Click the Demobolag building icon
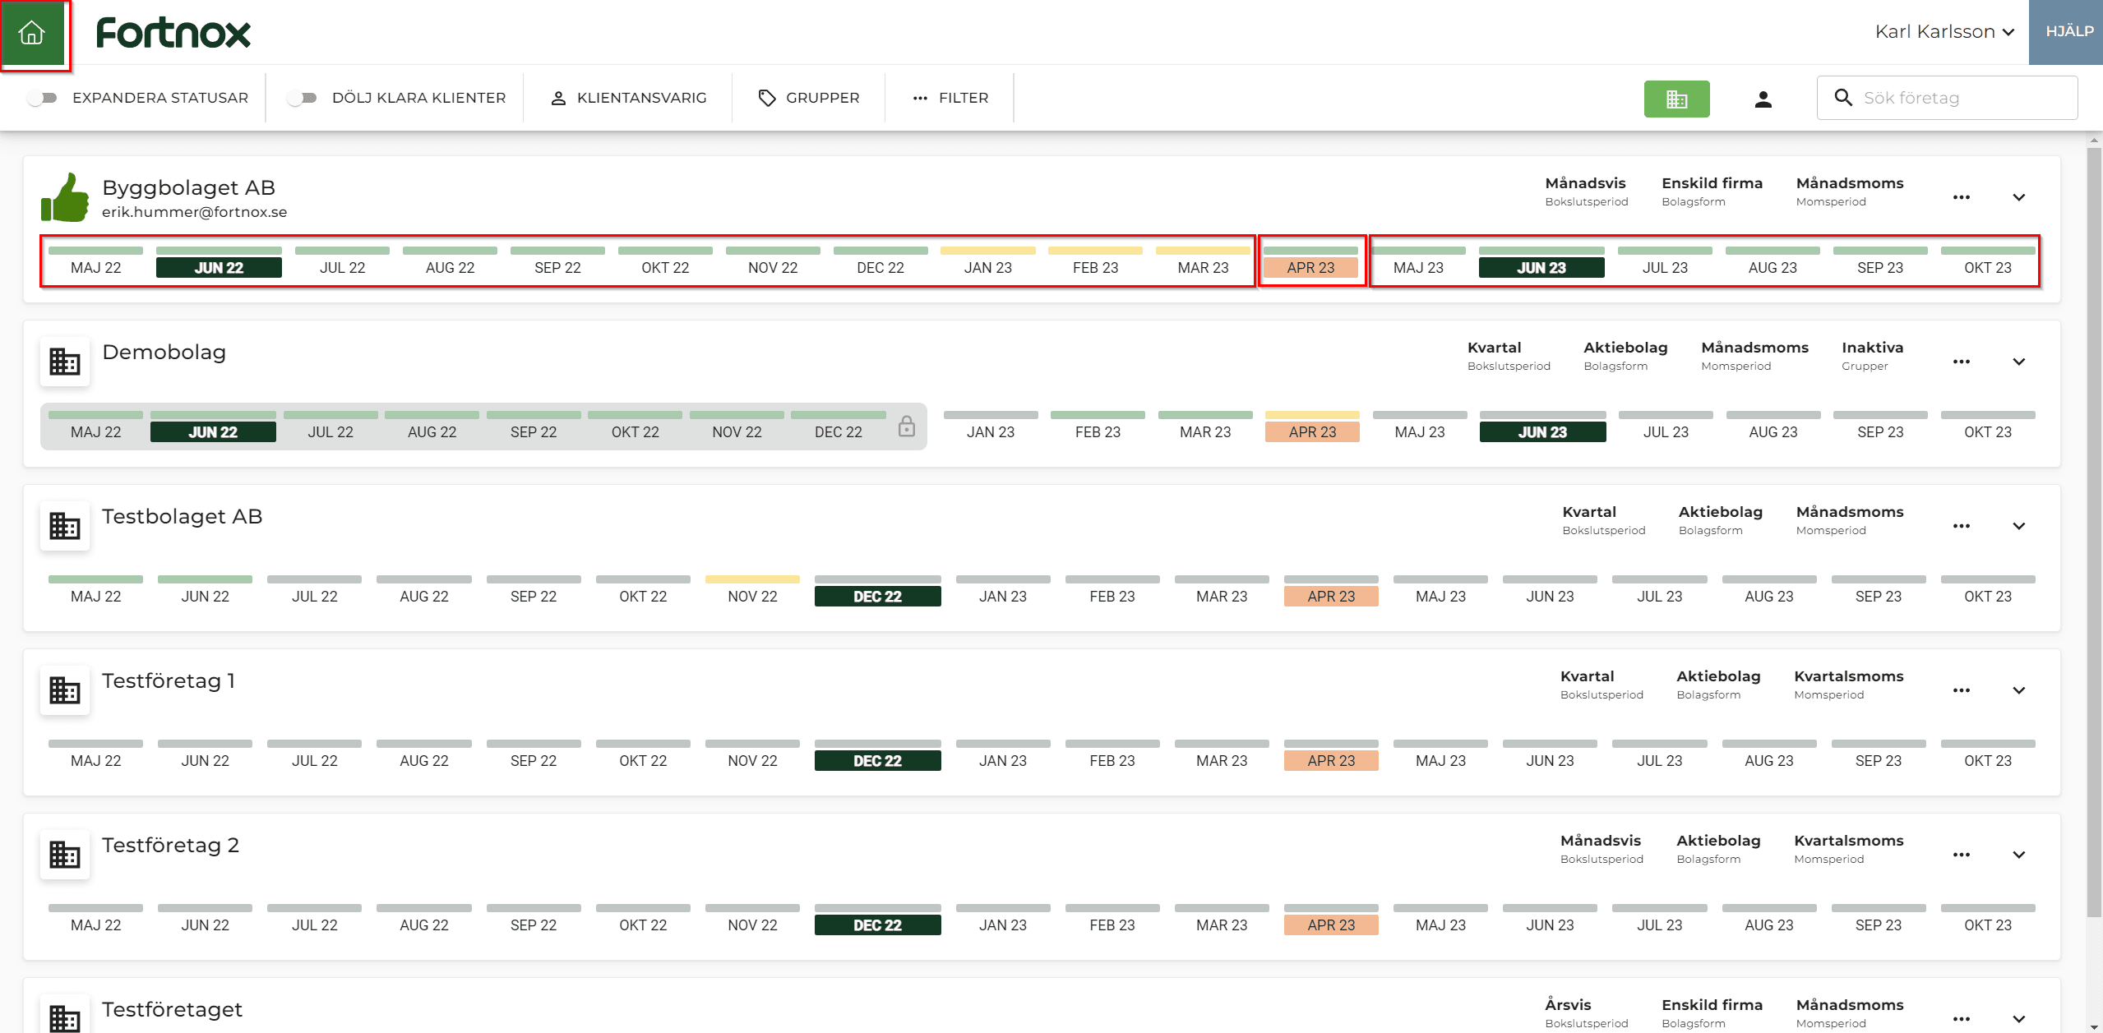The width and height of the screenshot is (2103, 1033). pyautogui.click(x=65, y=362)
